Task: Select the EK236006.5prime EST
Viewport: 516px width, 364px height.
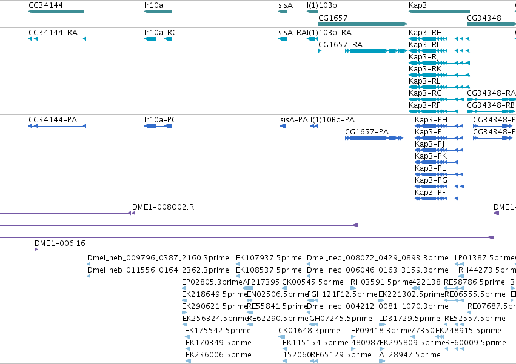Action: (218, 355)
